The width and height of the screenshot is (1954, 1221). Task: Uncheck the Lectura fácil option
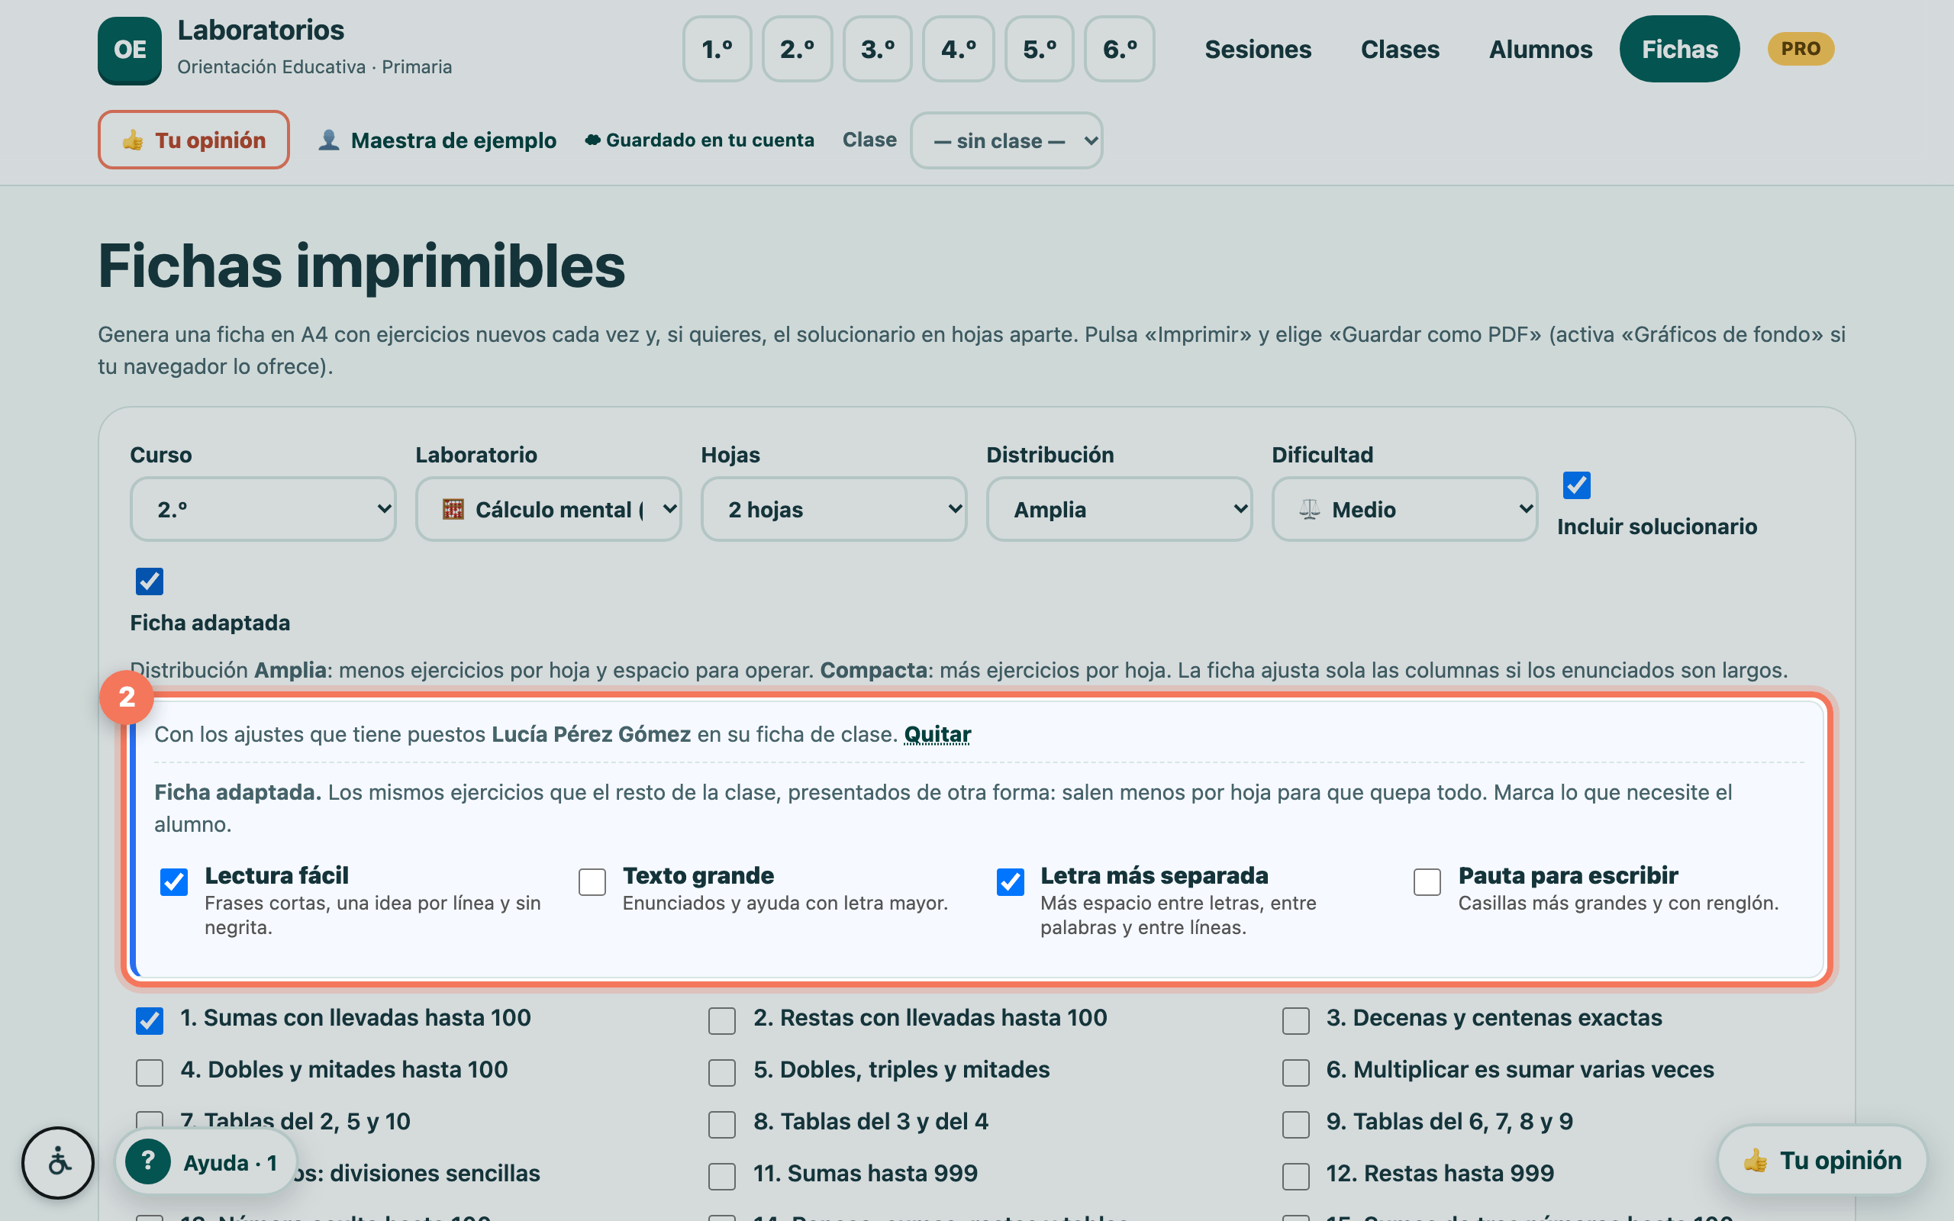click(173, 882)
